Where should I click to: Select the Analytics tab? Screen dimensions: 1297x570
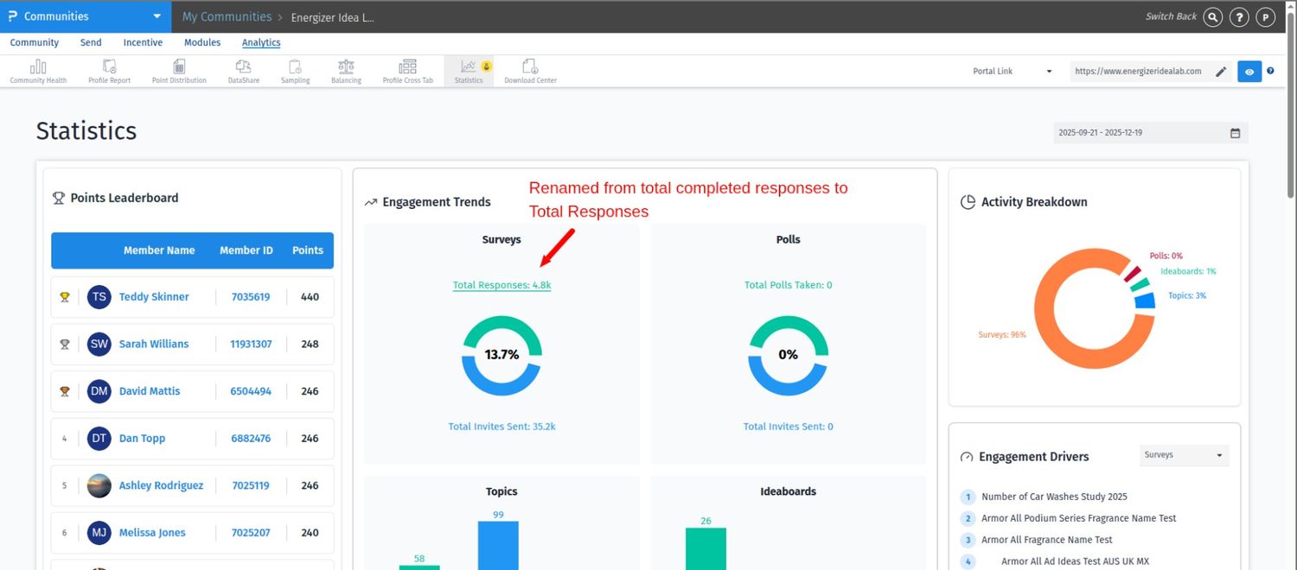(261, 42)
